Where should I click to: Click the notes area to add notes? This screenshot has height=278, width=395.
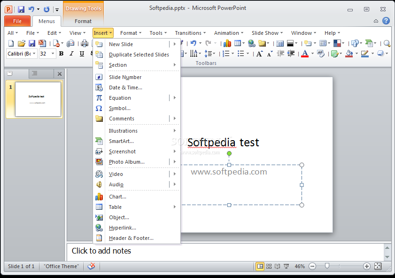click(x=225, y=252)
